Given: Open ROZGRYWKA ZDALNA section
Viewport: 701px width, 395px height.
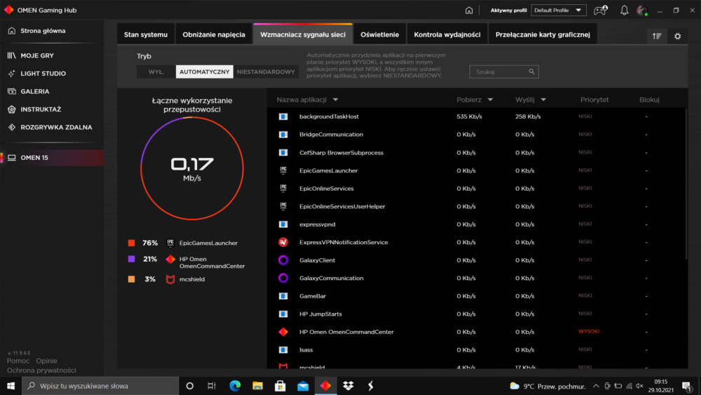Looking at the screenshot, I should pos(50,127).
